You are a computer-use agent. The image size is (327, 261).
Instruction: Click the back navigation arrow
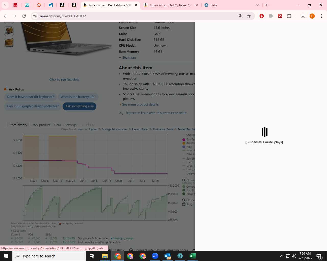click(x=6, y=16)
